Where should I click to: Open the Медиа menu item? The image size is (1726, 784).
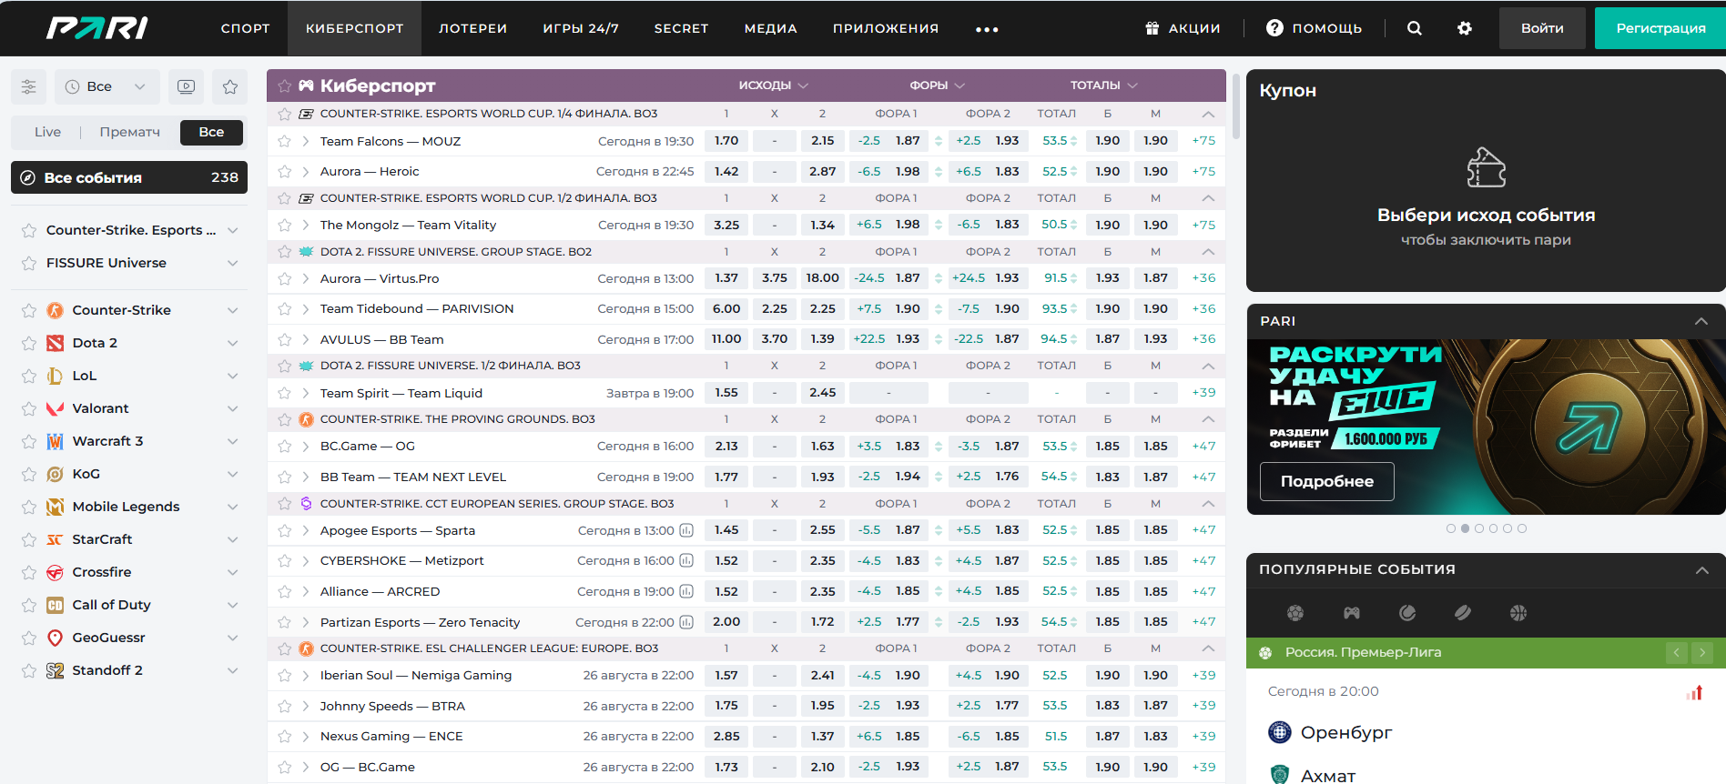point(770,28)
